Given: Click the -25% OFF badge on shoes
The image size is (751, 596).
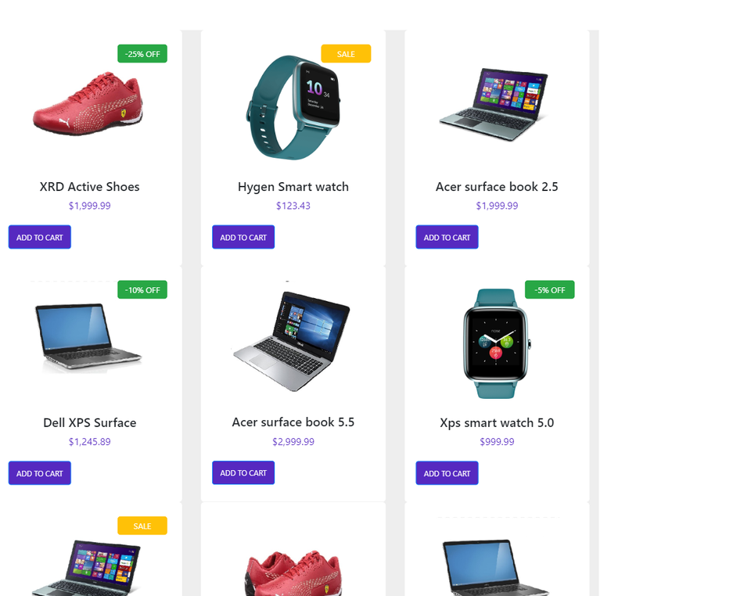Looking at the screenshot, I should point(142,54).
